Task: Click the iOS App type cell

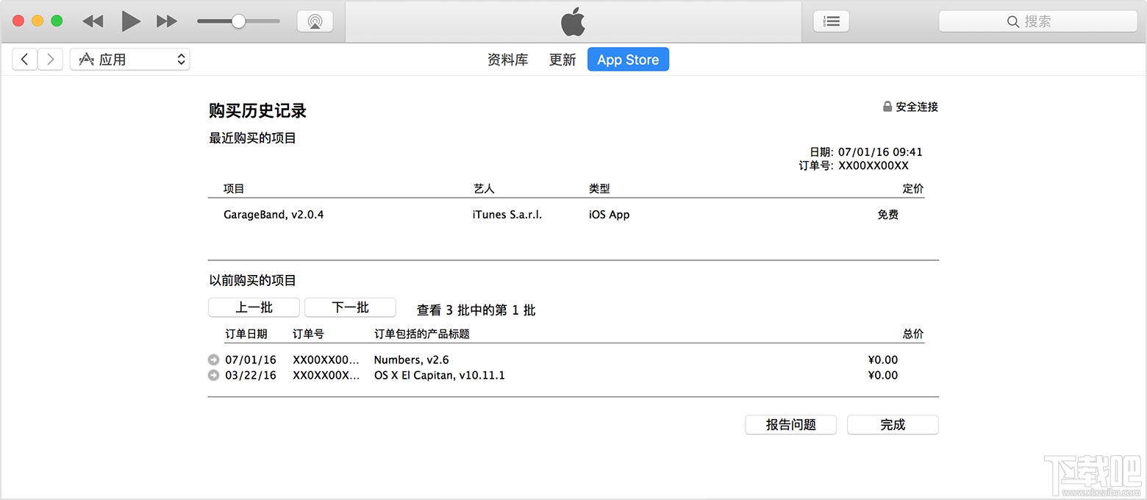Action: (610, 215)
